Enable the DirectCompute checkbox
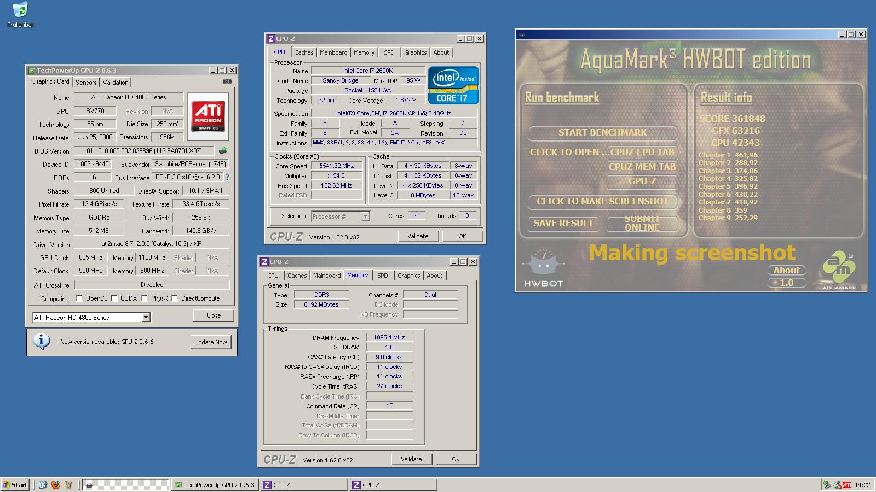This screenshot has height=492, width=876. tap(175, 298)
